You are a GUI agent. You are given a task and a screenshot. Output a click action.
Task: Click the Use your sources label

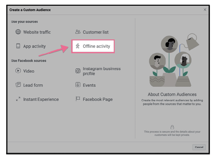click(25, 22)
